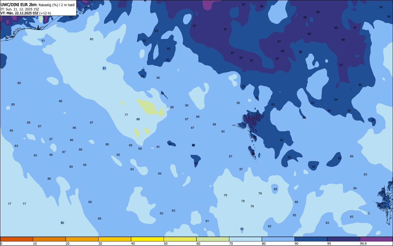Pick the 50–60 pale yellow legend swatch
The image size is (393, 246).
(x=180, y=239)
